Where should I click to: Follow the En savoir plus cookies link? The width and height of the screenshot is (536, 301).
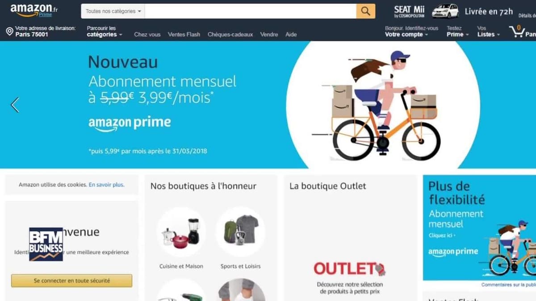coord(106,185)
